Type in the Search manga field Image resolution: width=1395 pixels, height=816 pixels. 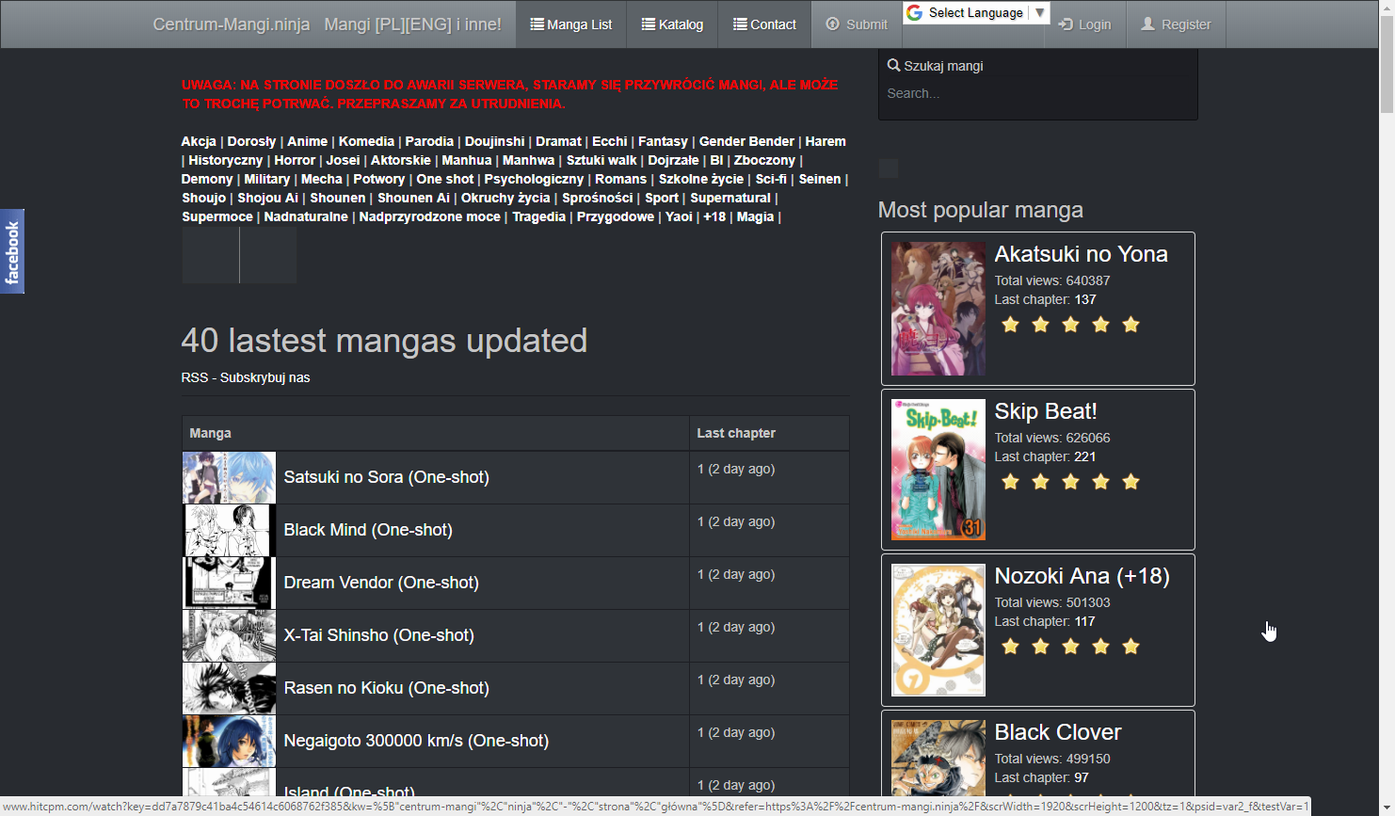(1035, 93)
